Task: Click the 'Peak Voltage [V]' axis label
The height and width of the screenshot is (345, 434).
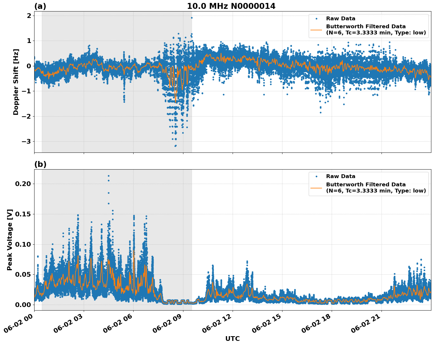Action: [10, 240]
